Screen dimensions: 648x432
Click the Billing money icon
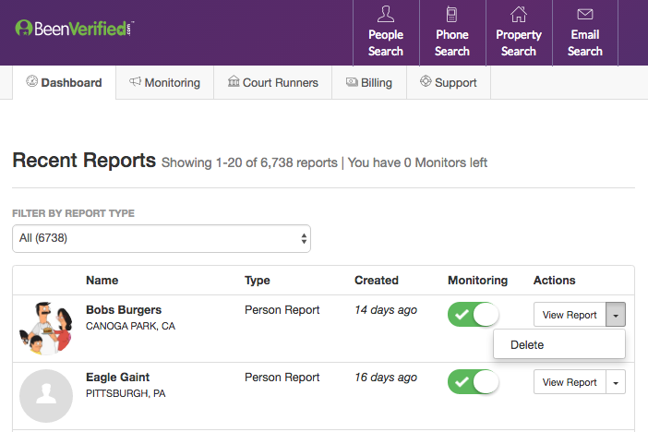pos(352,82)
